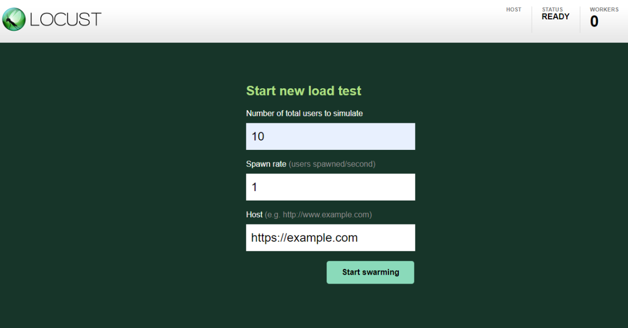Viewport: 628px width, 328px height.
Task: Click the 'Host' label above URL field
Action: tap(254, 215)
